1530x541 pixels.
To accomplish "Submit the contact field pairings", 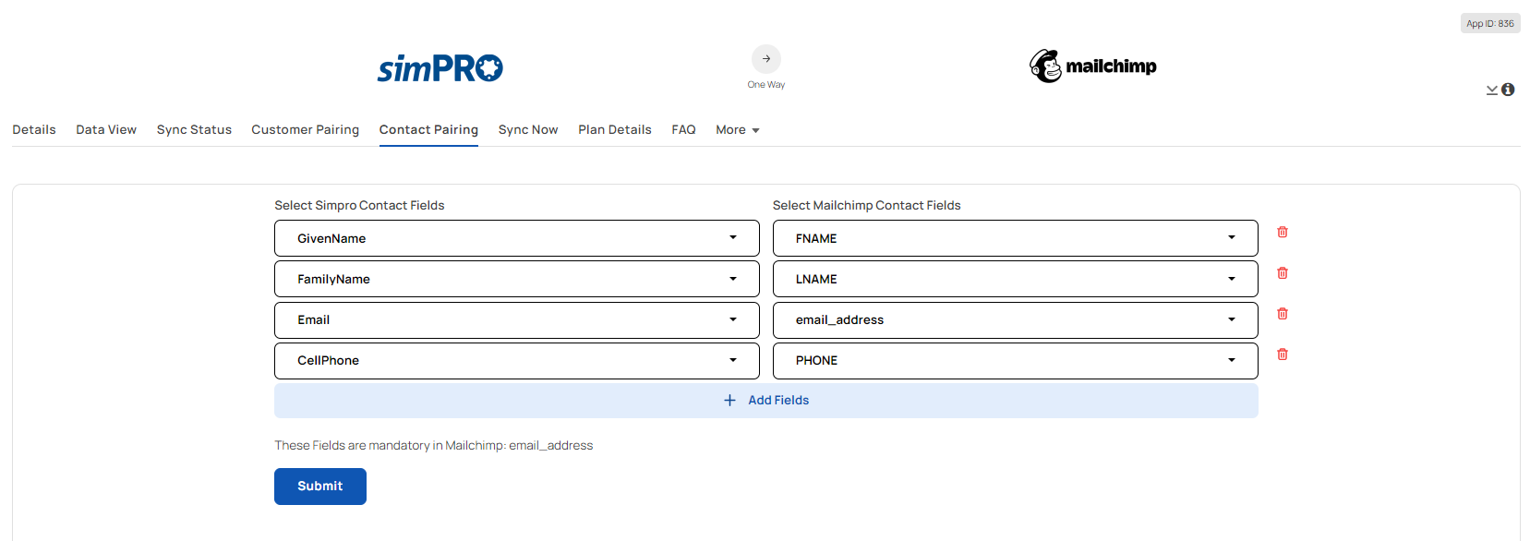I will tap(320, 487).
